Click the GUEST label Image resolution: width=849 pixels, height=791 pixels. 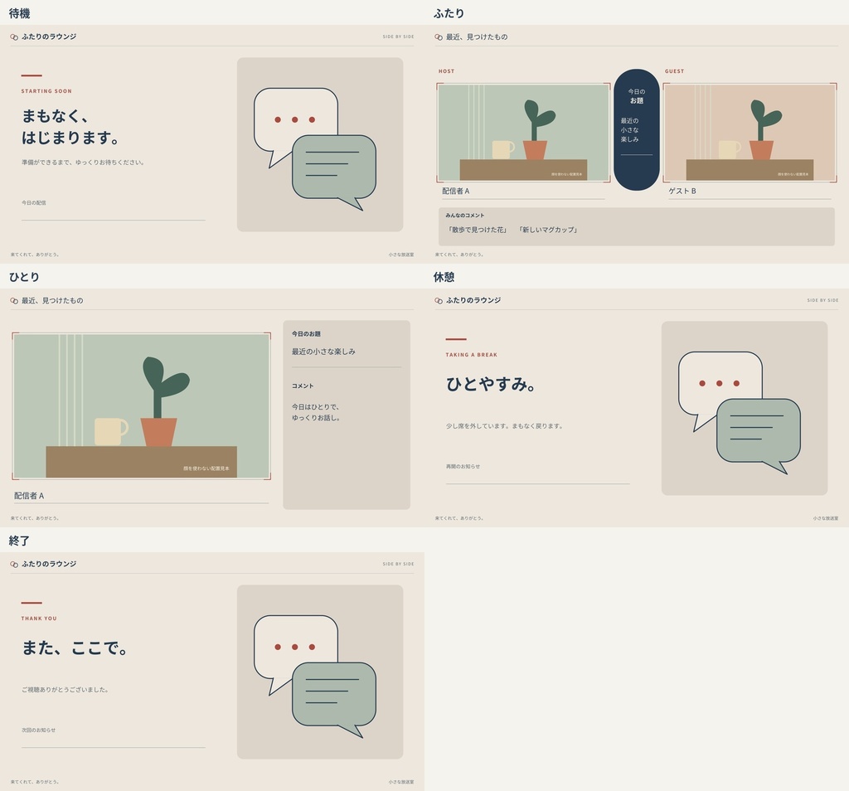(675, 71)
